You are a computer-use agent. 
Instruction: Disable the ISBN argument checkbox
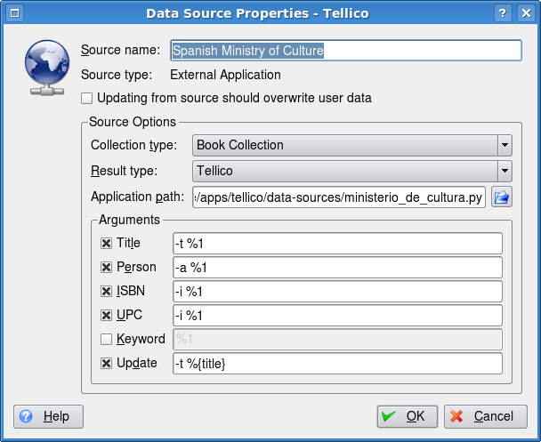[106, 292]
